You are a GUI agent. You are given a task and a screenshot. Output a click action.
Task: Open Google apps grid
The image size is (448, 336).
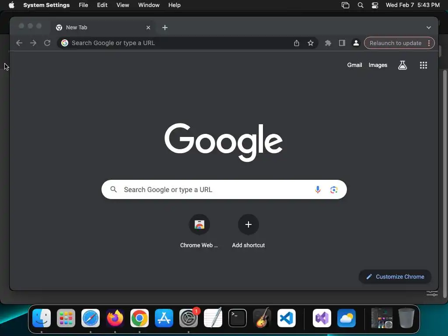423,65
